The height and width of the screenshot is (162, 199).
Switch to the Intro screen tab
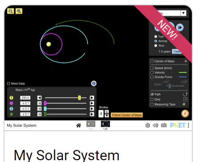(x=91, y=124)
